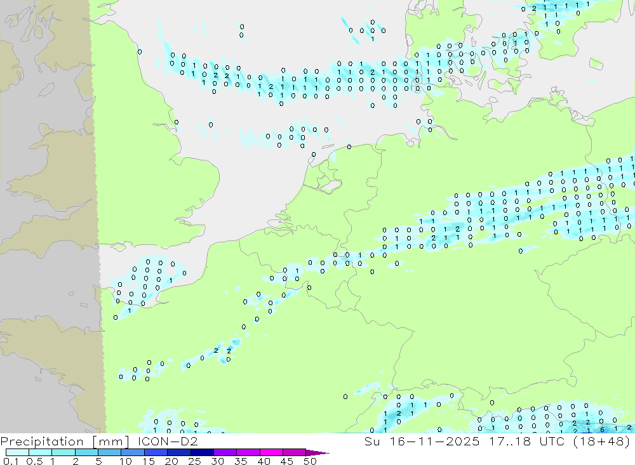The image size is (635, 465).
Task: Click the 'Su' weekday label
Action: [371, 441]
